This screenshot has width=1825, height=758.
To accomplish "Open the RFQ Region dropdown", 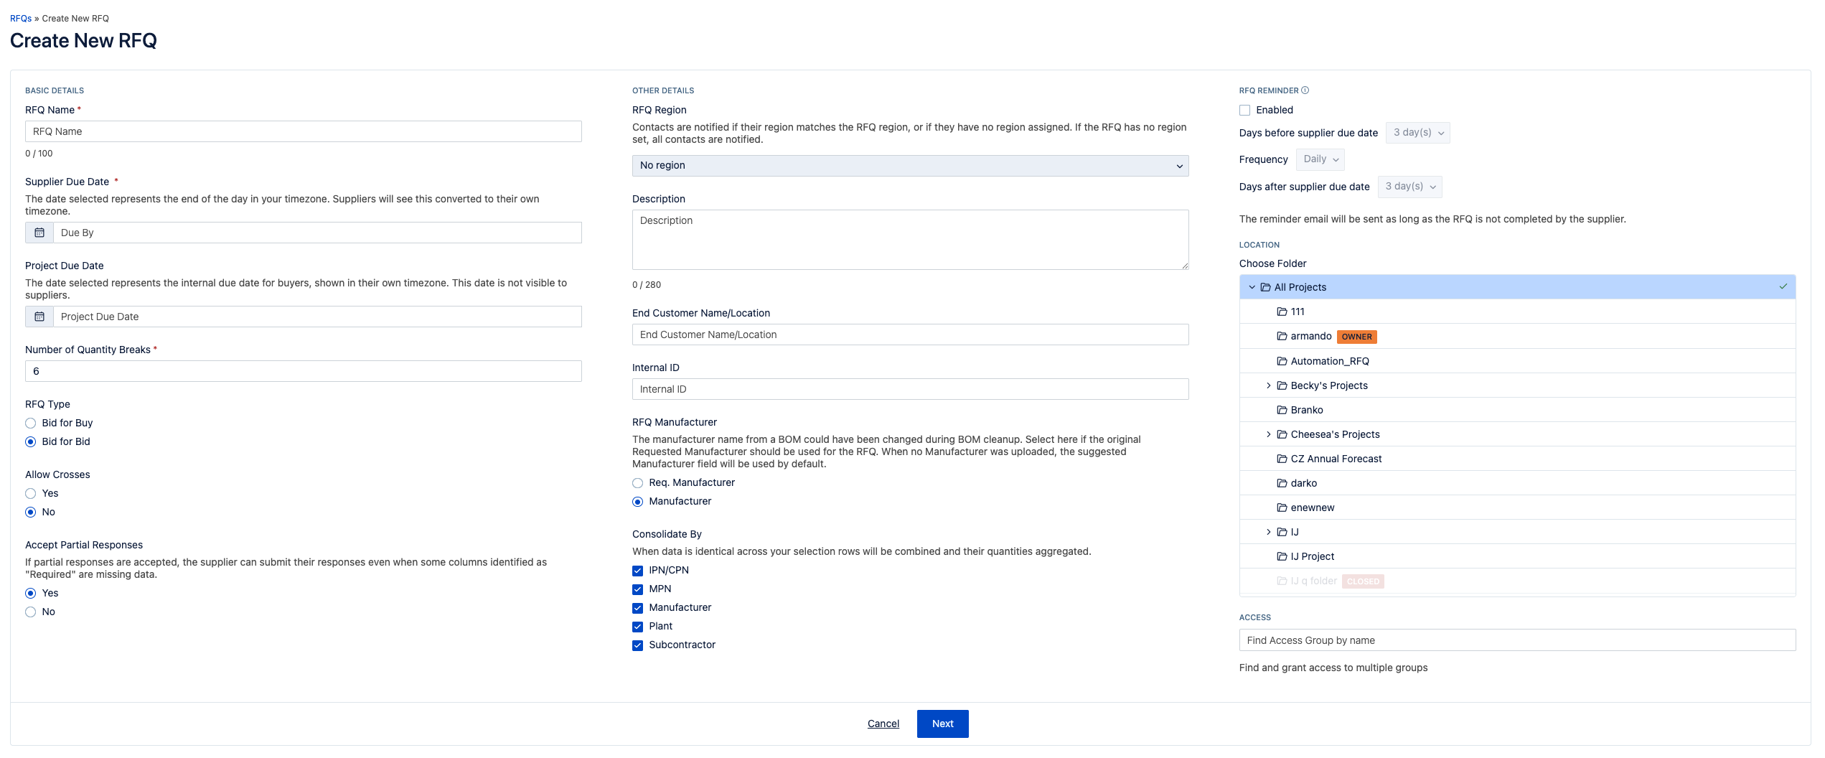I will tap(909, 166).
